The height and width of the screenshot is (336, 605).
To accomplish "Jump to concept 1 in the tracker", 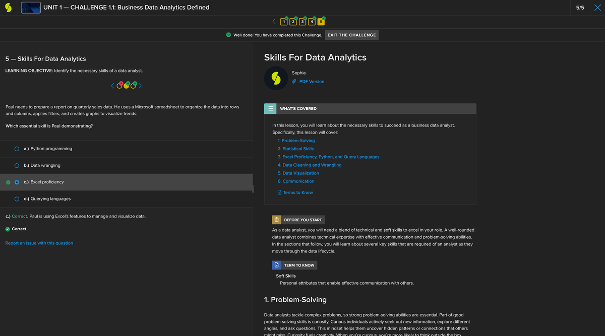I will [284, 22].
